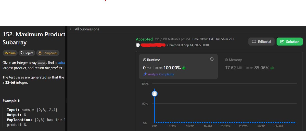Viewport: 306px width, 131px height.
Task: Click the 352ms label on the chart axis
Action: click(278, 126)
